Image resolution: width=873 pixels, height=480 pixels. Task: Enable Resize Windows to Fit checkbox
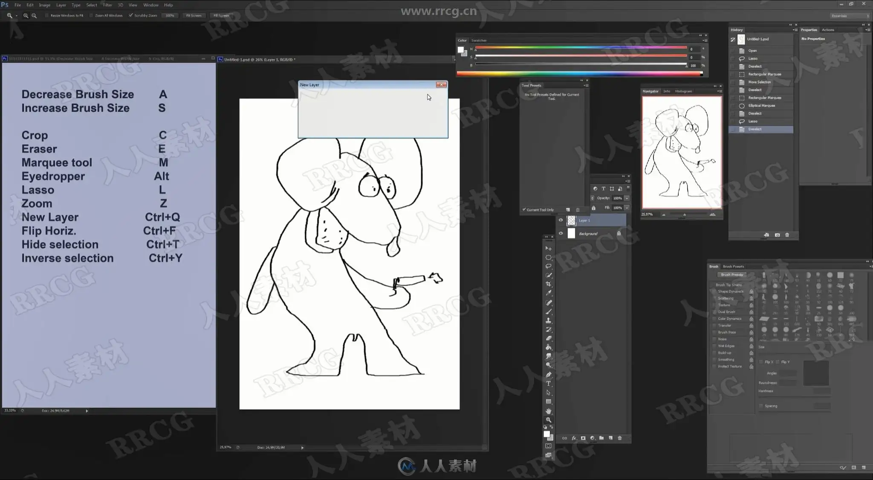(47, 15)
